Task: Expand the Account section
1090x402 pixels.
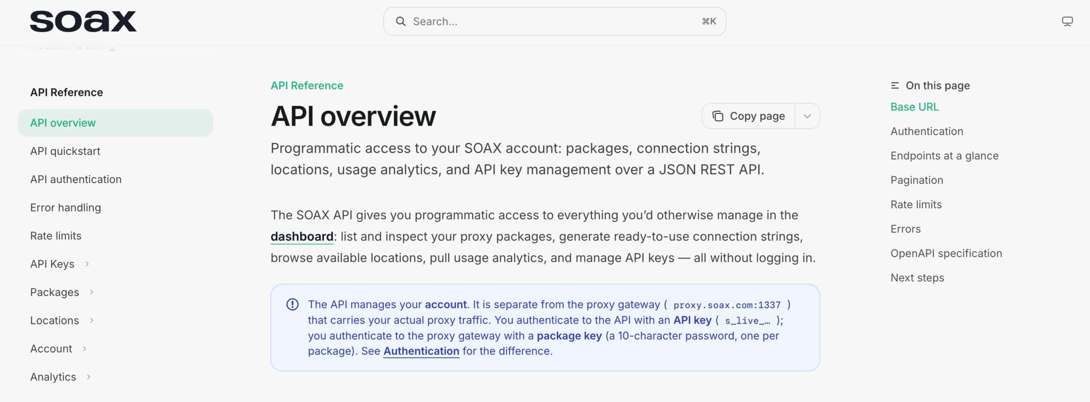Action: 85,349
